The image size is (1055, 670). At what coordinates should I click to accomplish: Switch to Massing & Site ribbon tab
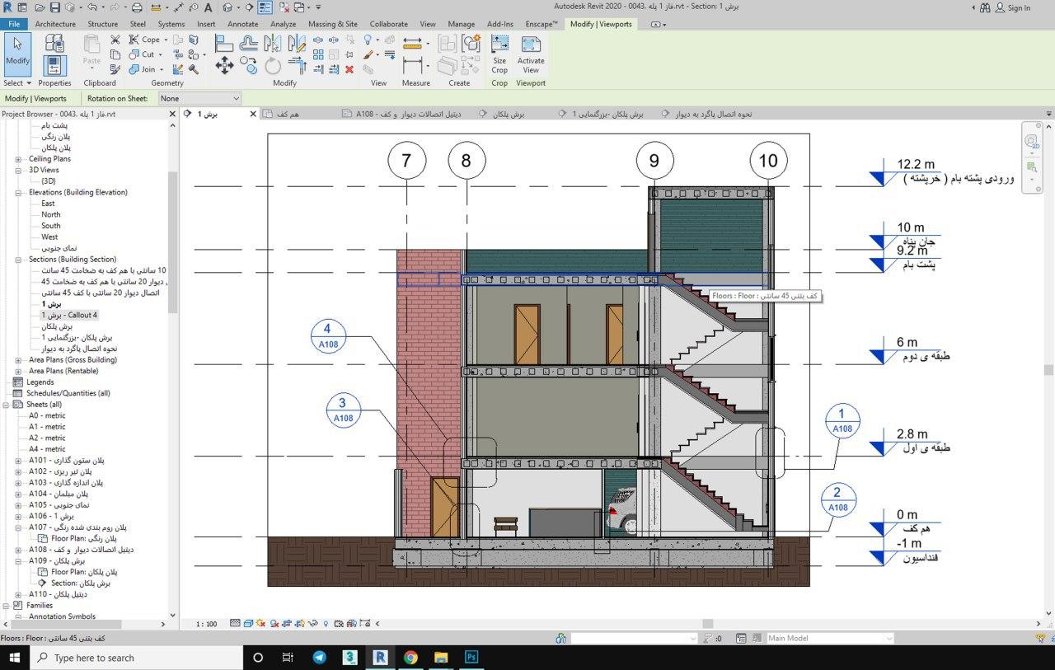point(333,24)
